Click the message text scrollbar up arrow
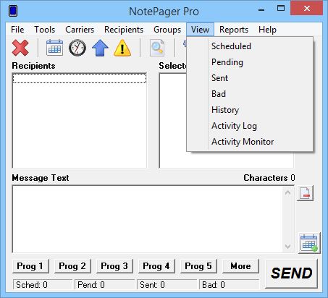This screenshot has width=328, height=298. tap(287, 192)
